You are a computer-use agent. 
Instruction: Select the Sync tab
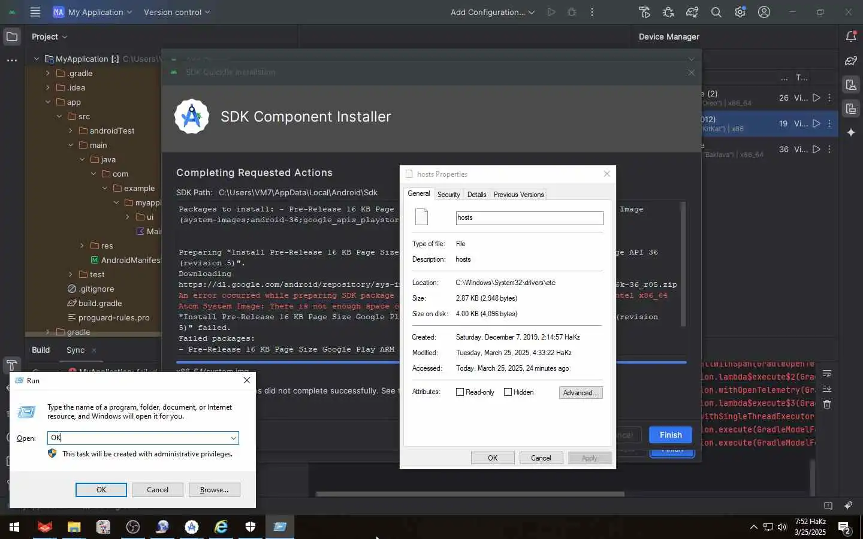[76, 350]
